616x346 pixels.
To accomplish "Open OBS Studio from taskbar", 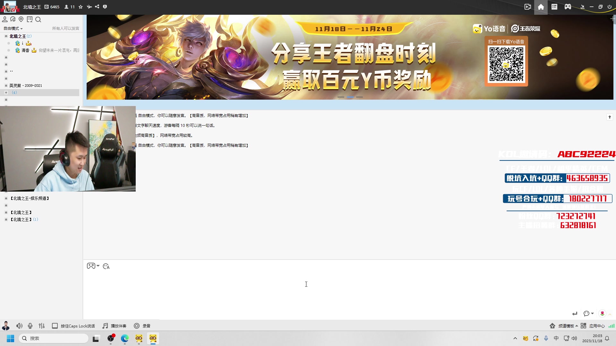I will click(111, 338).
